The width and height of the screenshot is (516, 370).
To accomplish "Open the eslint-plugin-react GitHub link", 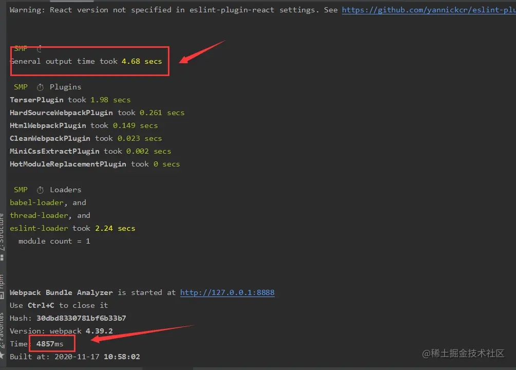I will pyautogui.click(x=429, y=10).
